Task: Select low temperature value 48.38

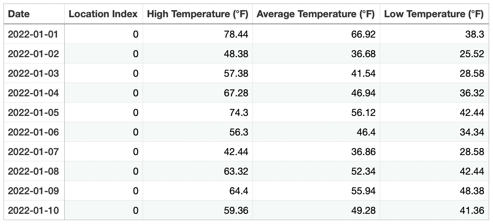Action: (x=472, y=191)
